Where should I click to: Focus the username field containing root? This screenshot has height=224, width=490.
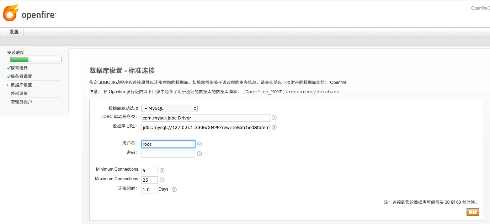click(168, 144)
